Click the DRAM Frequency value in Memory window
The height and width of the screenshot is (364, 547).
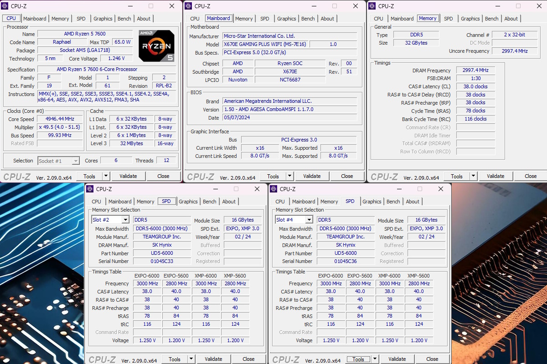475,71
